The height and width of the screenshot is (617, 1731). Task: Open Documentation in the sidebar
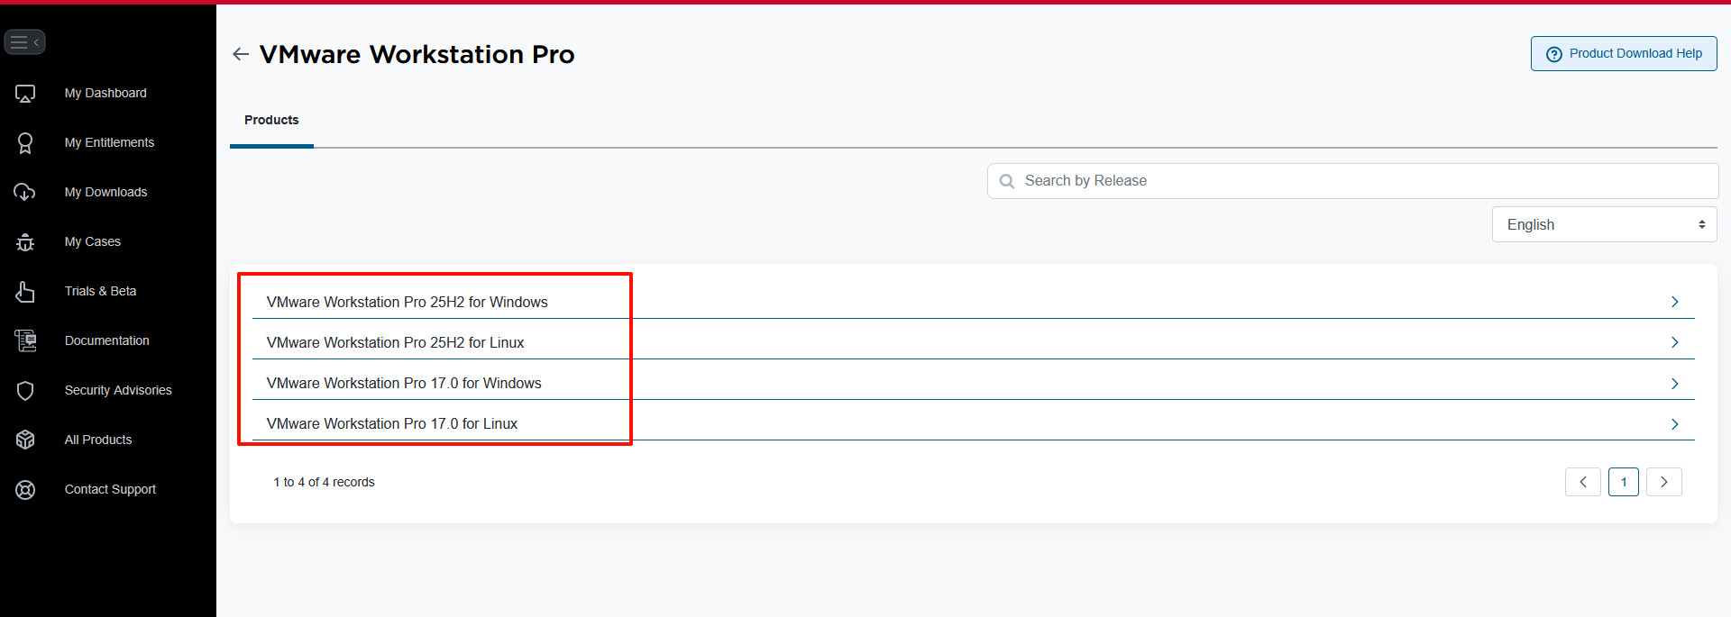107,340
